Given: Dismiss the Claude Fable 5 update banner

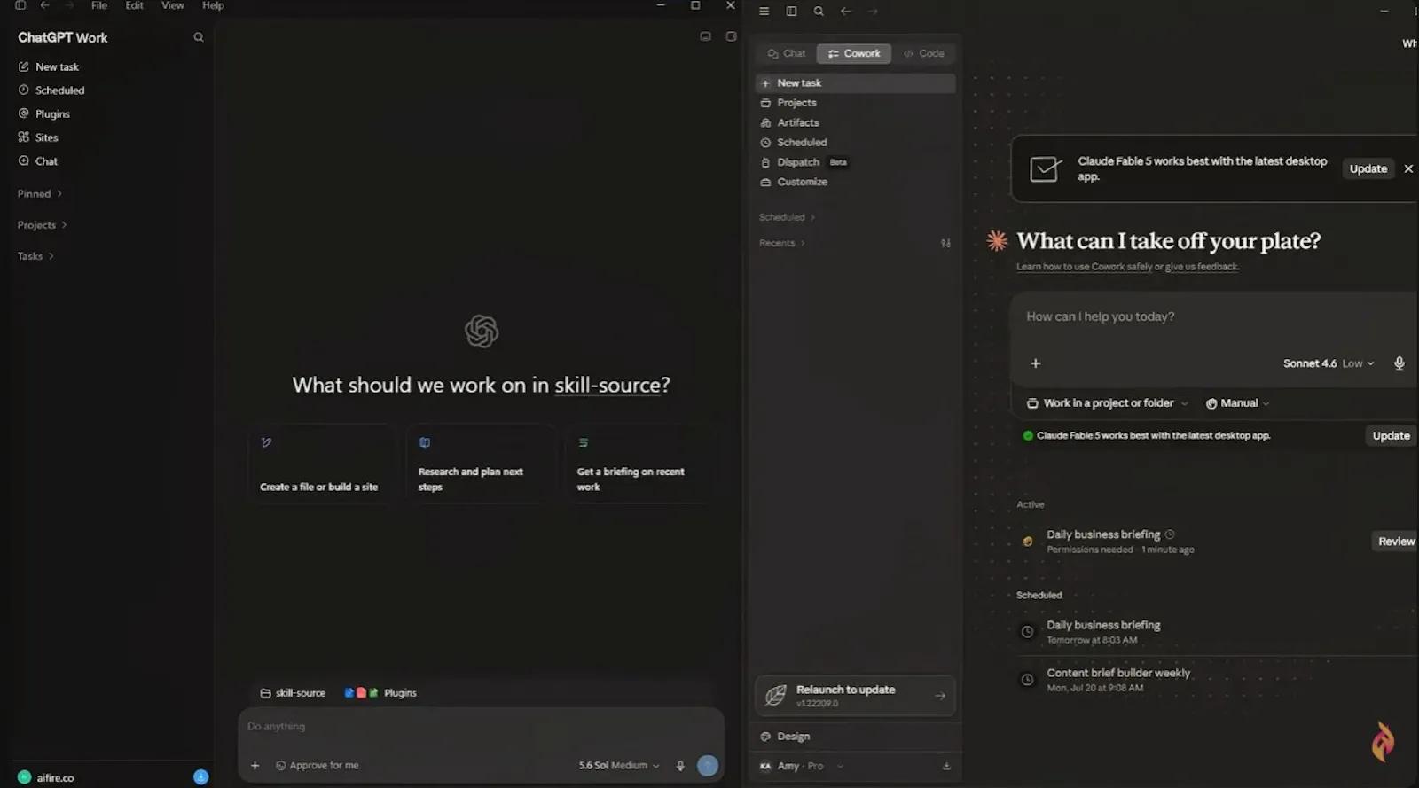Looking at the screenshot, I should 1408,168.
